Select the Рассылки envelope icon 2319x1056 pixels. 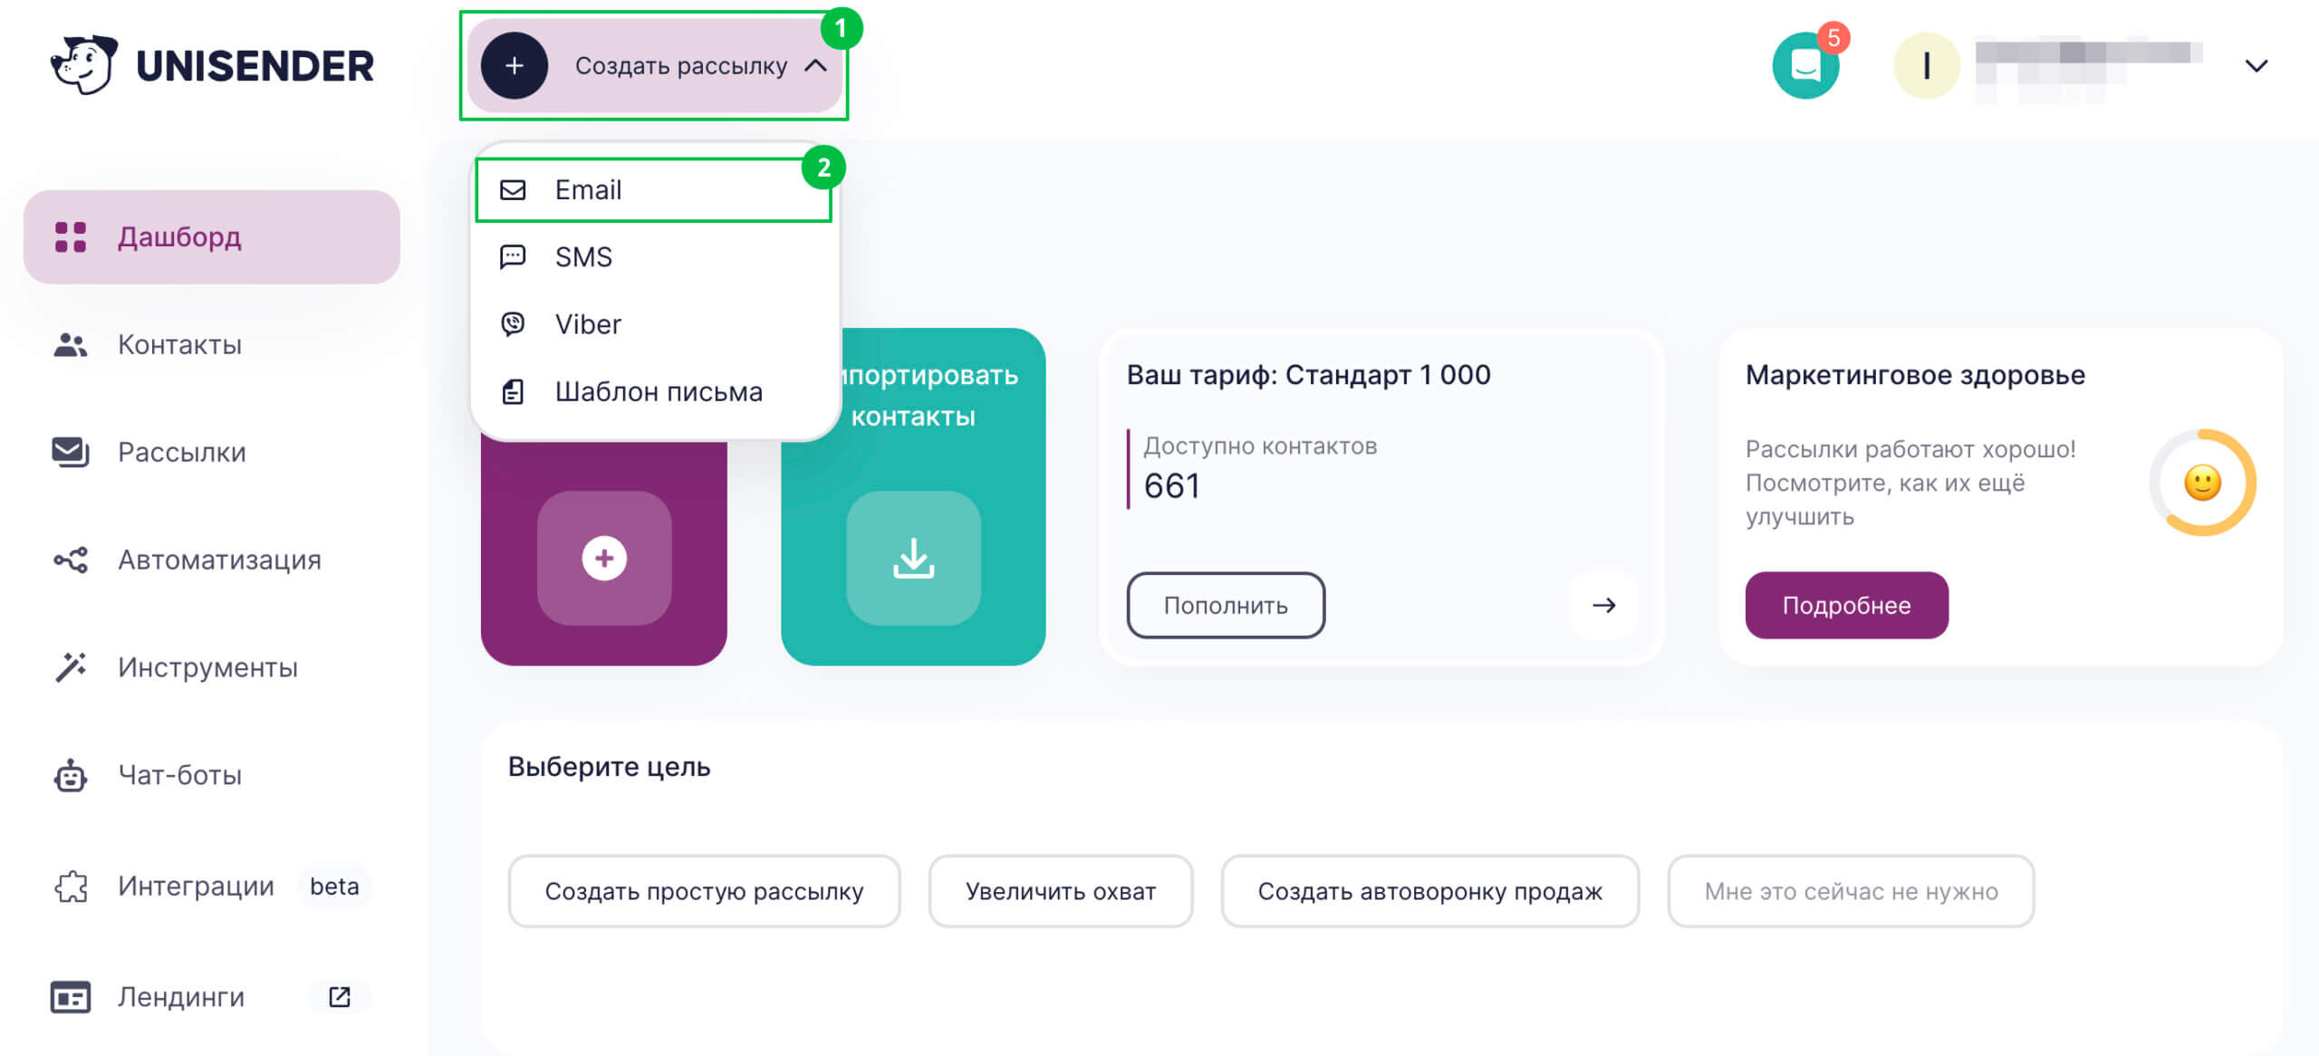point(71,452)
